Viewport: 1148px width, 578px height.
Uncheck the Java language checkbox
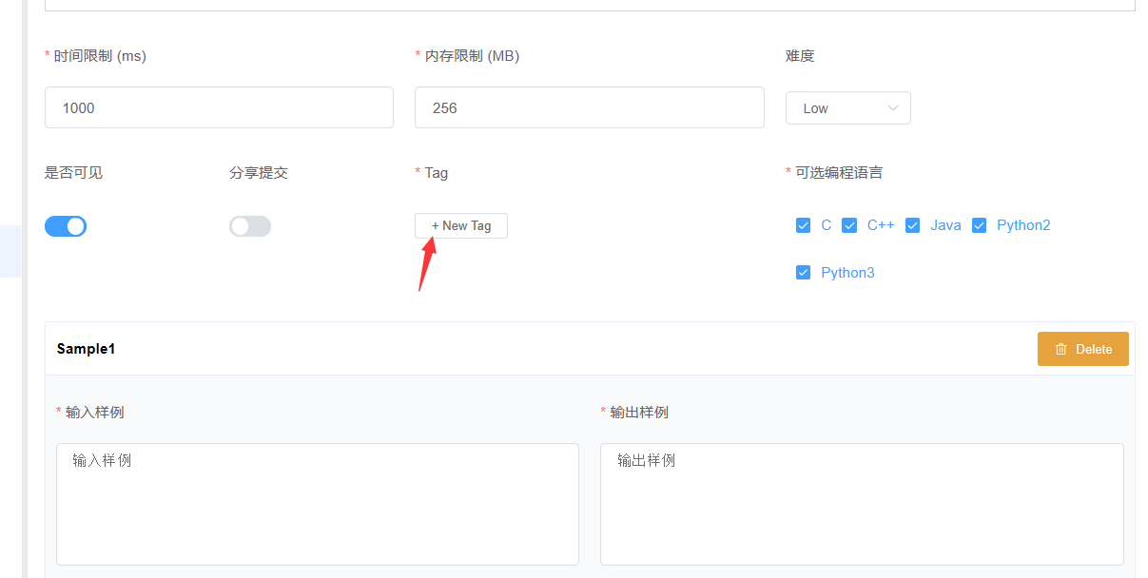[912, 225]
